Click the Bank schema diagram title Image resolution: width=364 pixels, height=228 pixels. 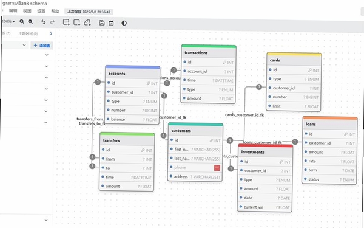(x=33, y=4)
